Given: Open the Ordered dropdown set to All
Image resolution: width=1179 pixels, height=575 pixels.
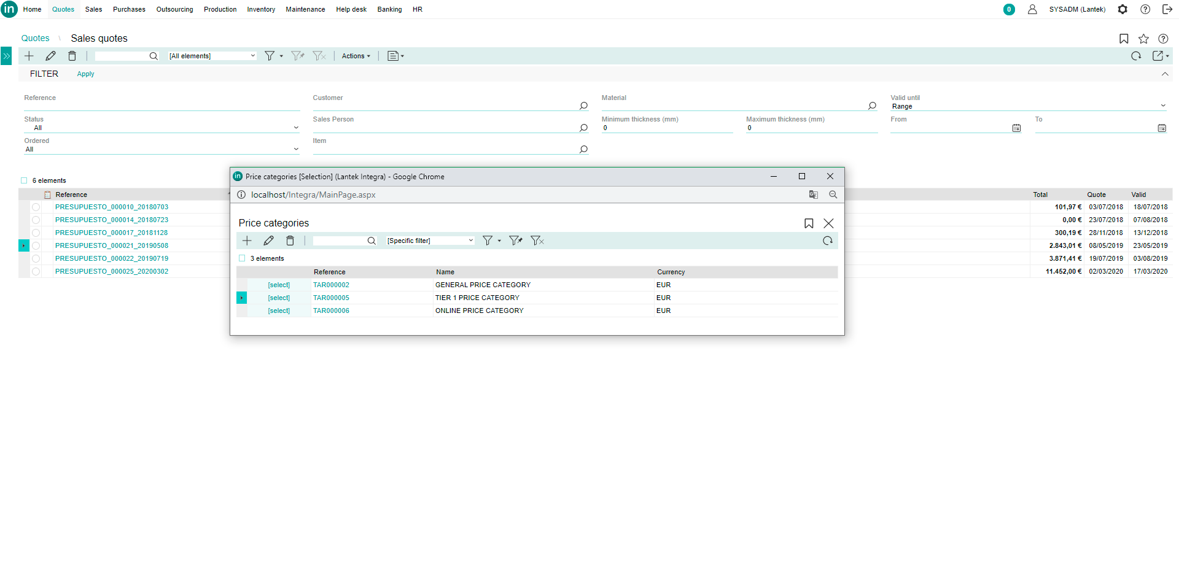Looking at the screenshot, I should coord(162,149).
